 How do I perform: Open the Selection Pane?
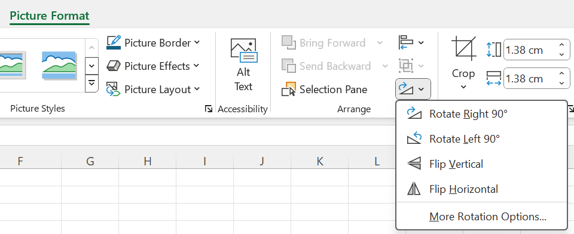pyautogui.click(x=325, y=90)
